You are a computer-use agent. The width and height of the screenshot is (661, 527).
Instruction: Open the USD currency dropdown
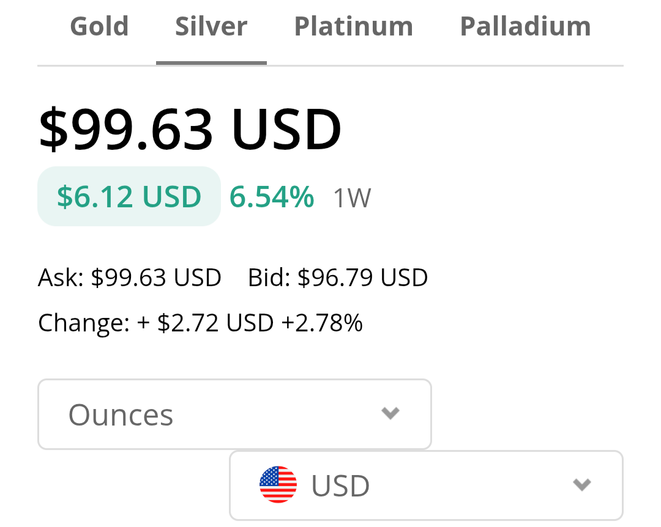pos(426,485)
